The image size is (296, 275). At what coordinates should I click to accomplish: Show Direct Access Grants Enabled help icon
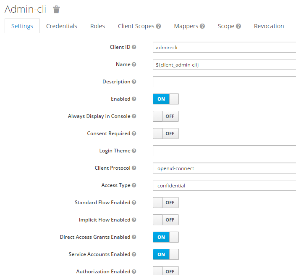coord(134,237)
